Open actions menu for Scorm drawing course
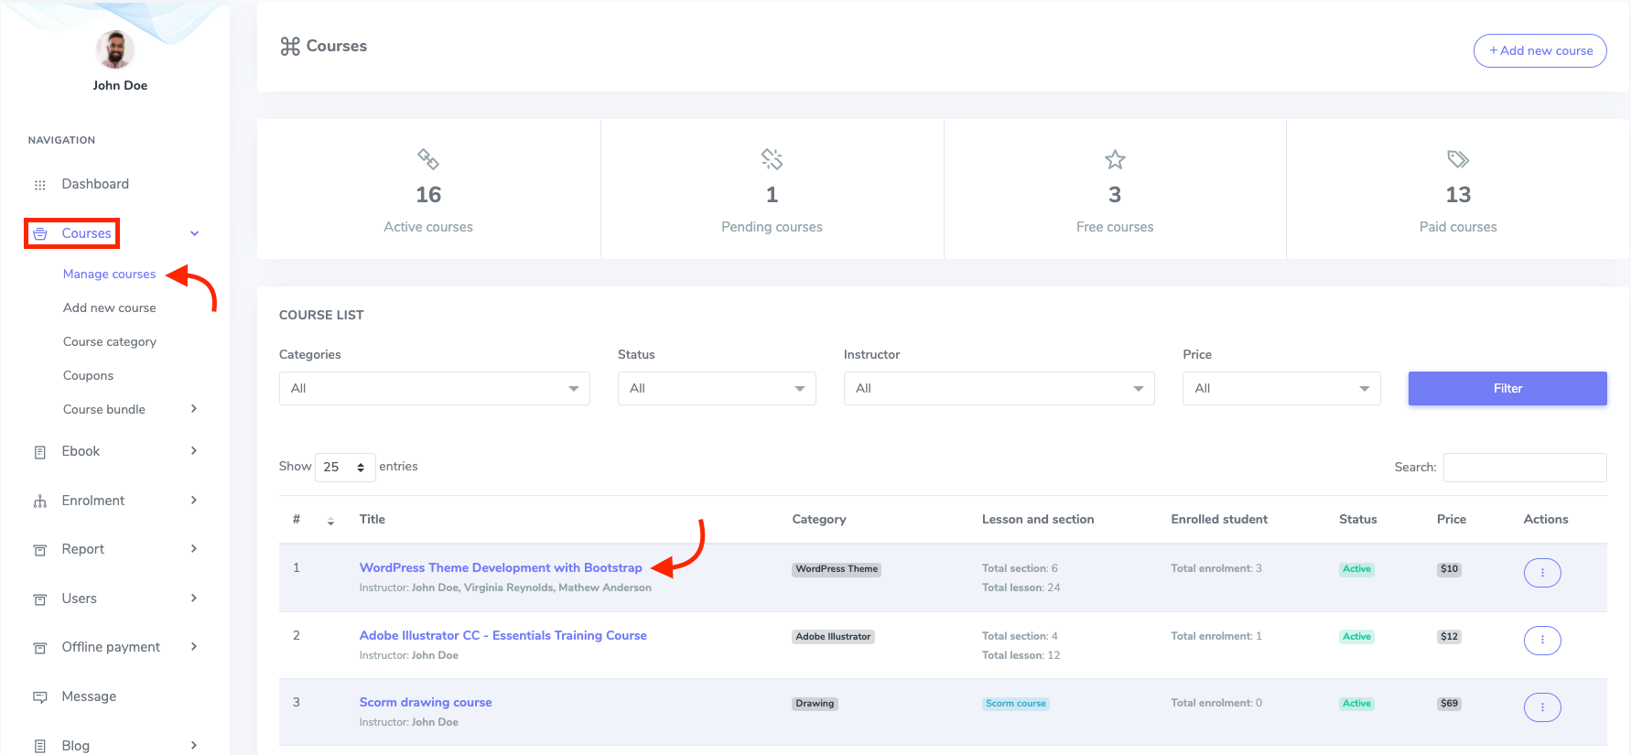The width and height of the screenshot is (1631, 755). [x=1541, y=706]
